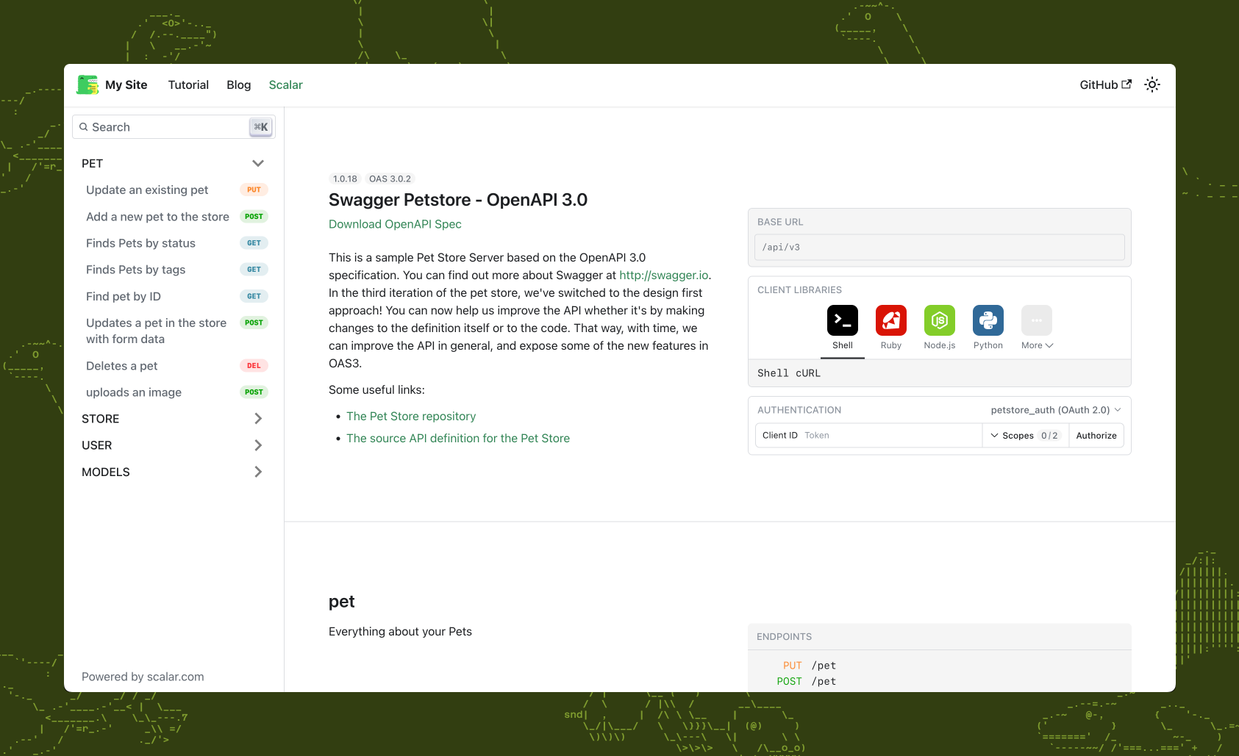Screen dimensions: 1239x756
Task: Expand the MODELS sidebar section
Action: (x=174, y=472)
